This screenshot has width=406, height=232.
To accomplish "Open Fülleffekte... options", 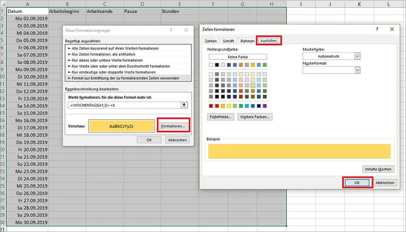I will [x=220, y=117].
